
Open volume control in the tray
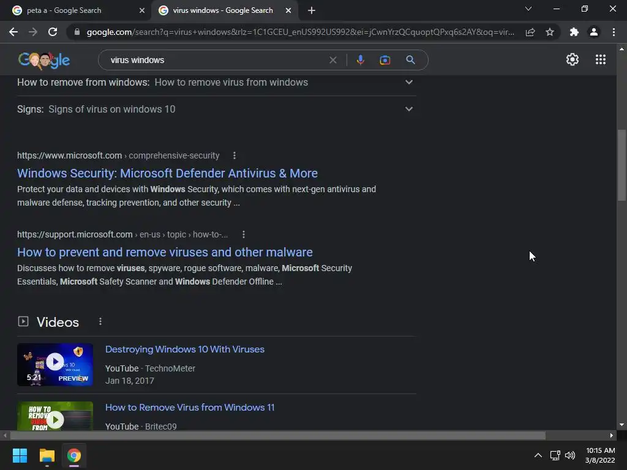570,455
